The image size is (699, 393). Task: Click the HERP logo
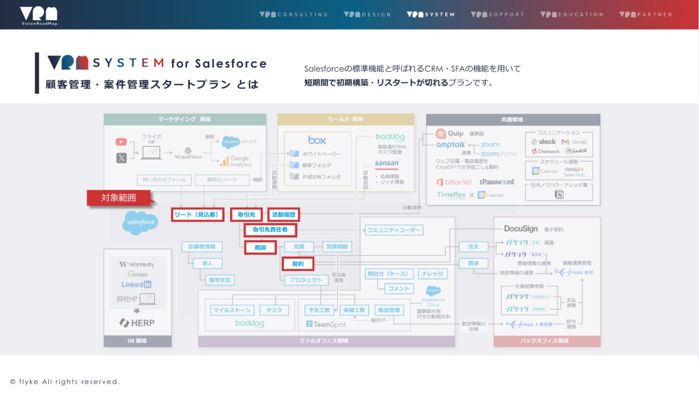pyautogui.click(x=137, y=323)
